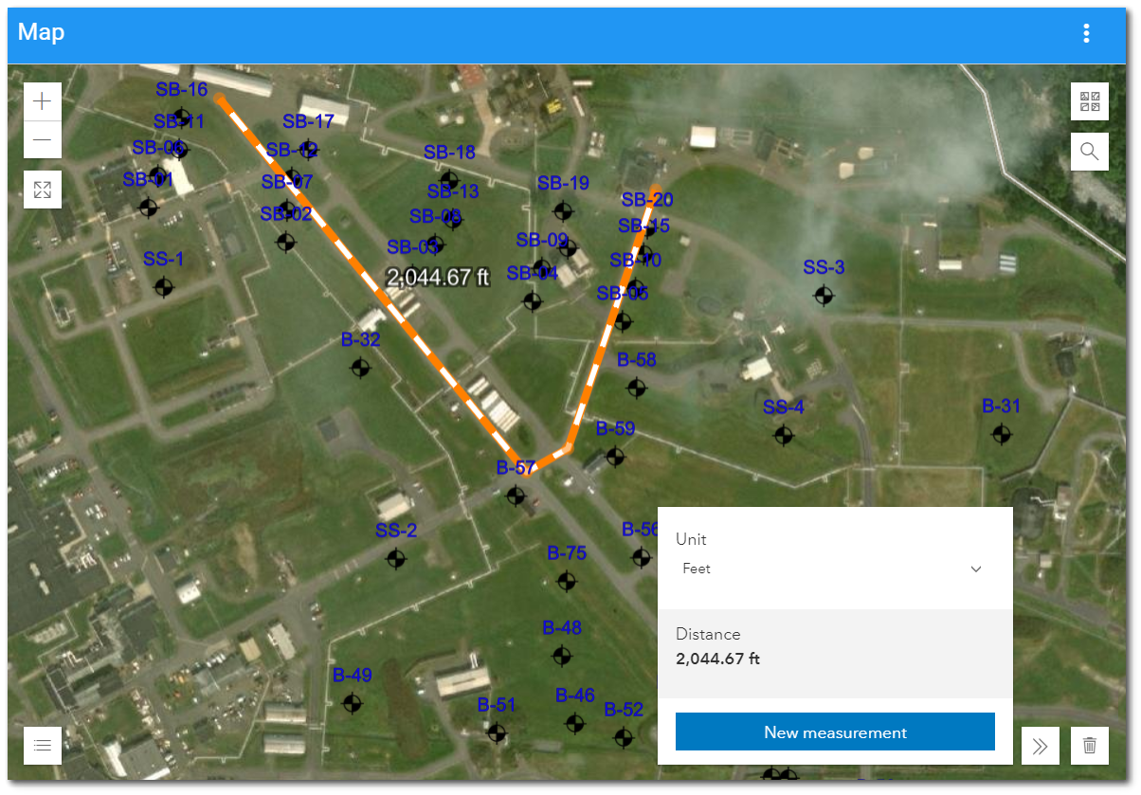Zoom out of the map

pyautogui.click(x=43, y=141)
